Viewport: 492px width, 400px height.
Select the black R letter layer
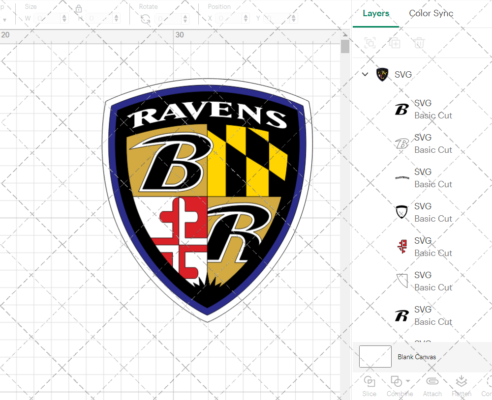click(422, 315)
